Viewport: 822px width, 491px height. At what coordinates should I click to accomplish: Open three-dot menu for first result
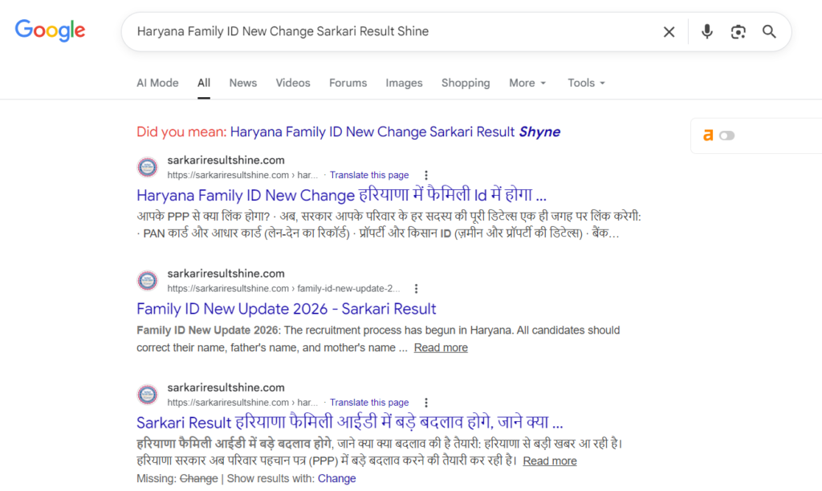426,175
